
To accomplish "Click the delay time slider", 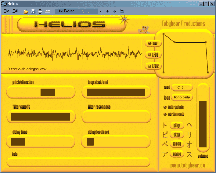I will [x=40, y=142].
